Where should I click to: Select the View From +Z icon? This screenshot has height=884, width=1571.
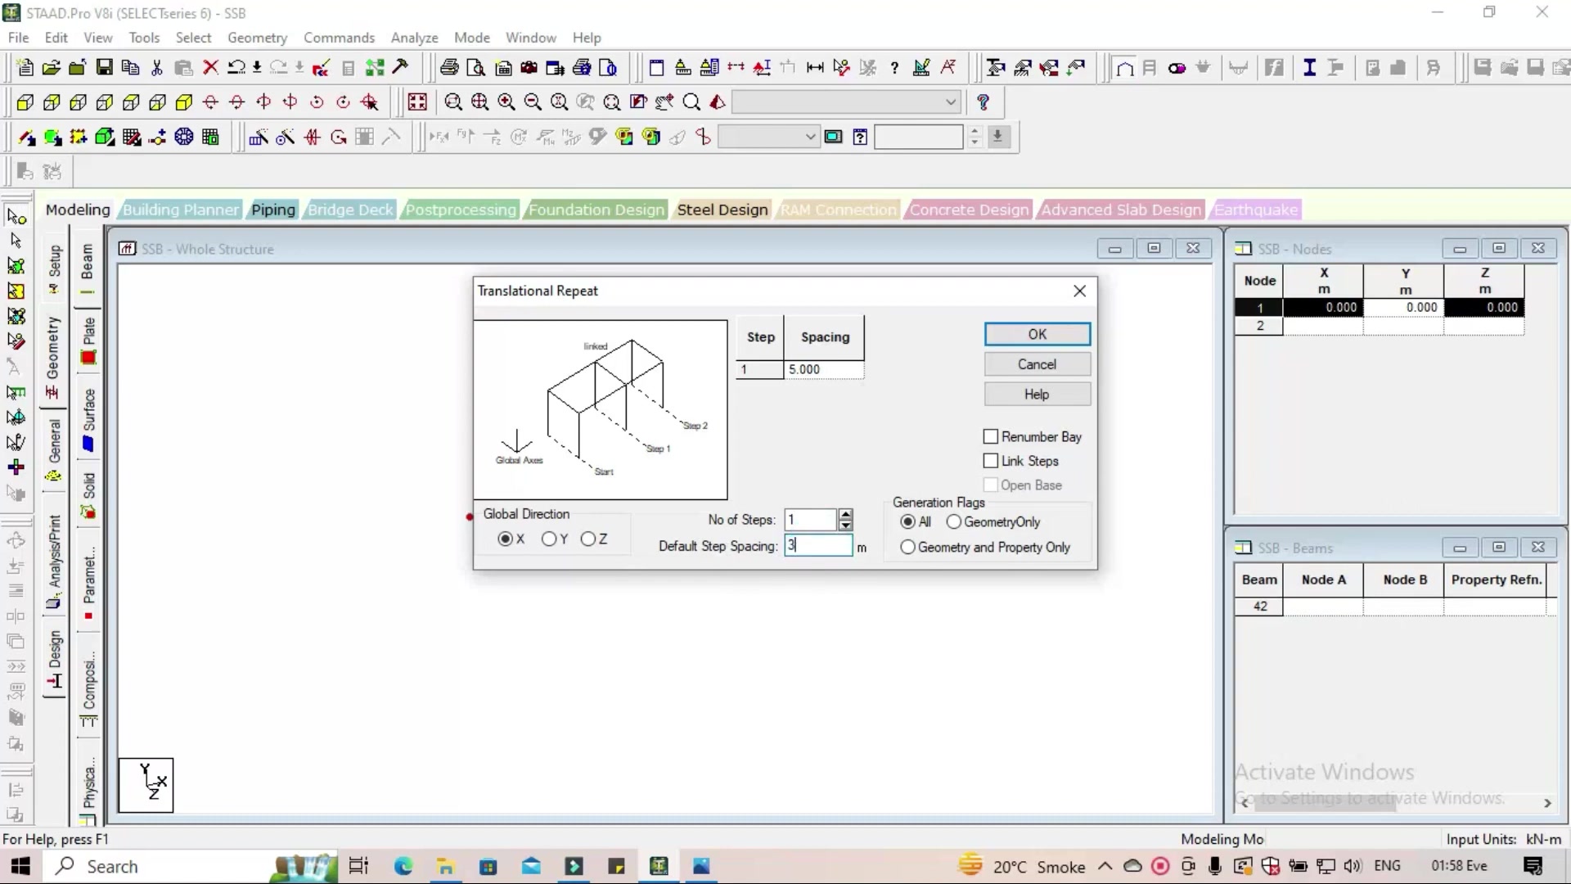(x=25, y=102)
